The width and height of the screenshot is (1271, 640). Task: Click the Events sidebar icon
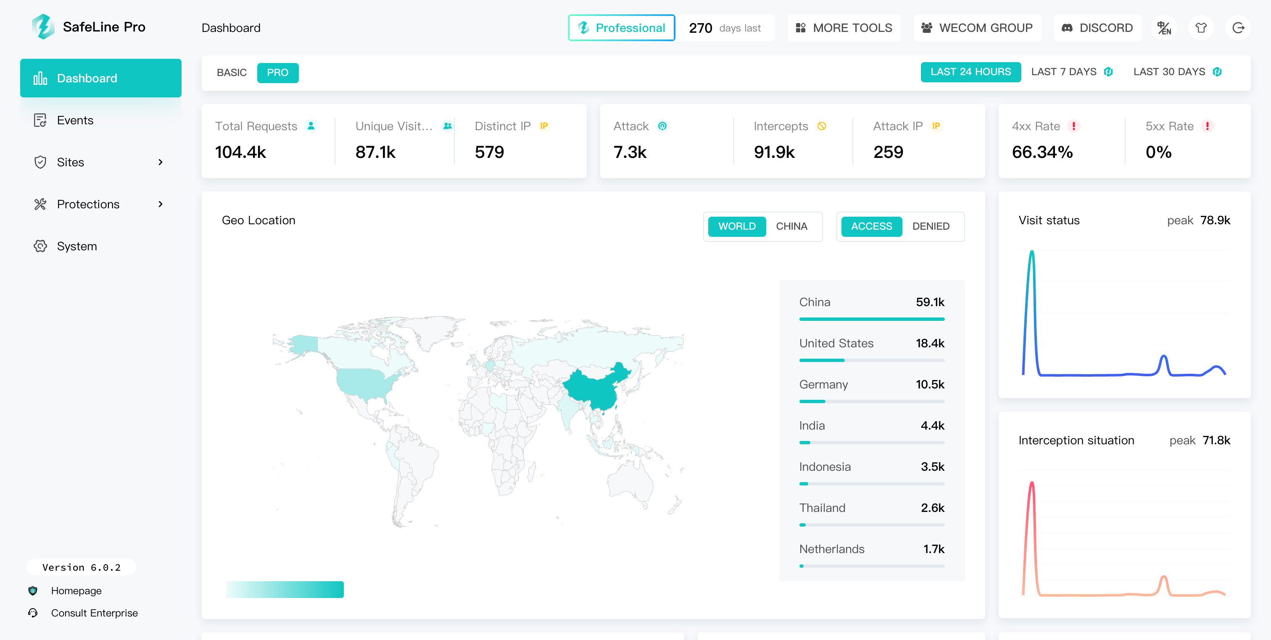coord(40,120)
